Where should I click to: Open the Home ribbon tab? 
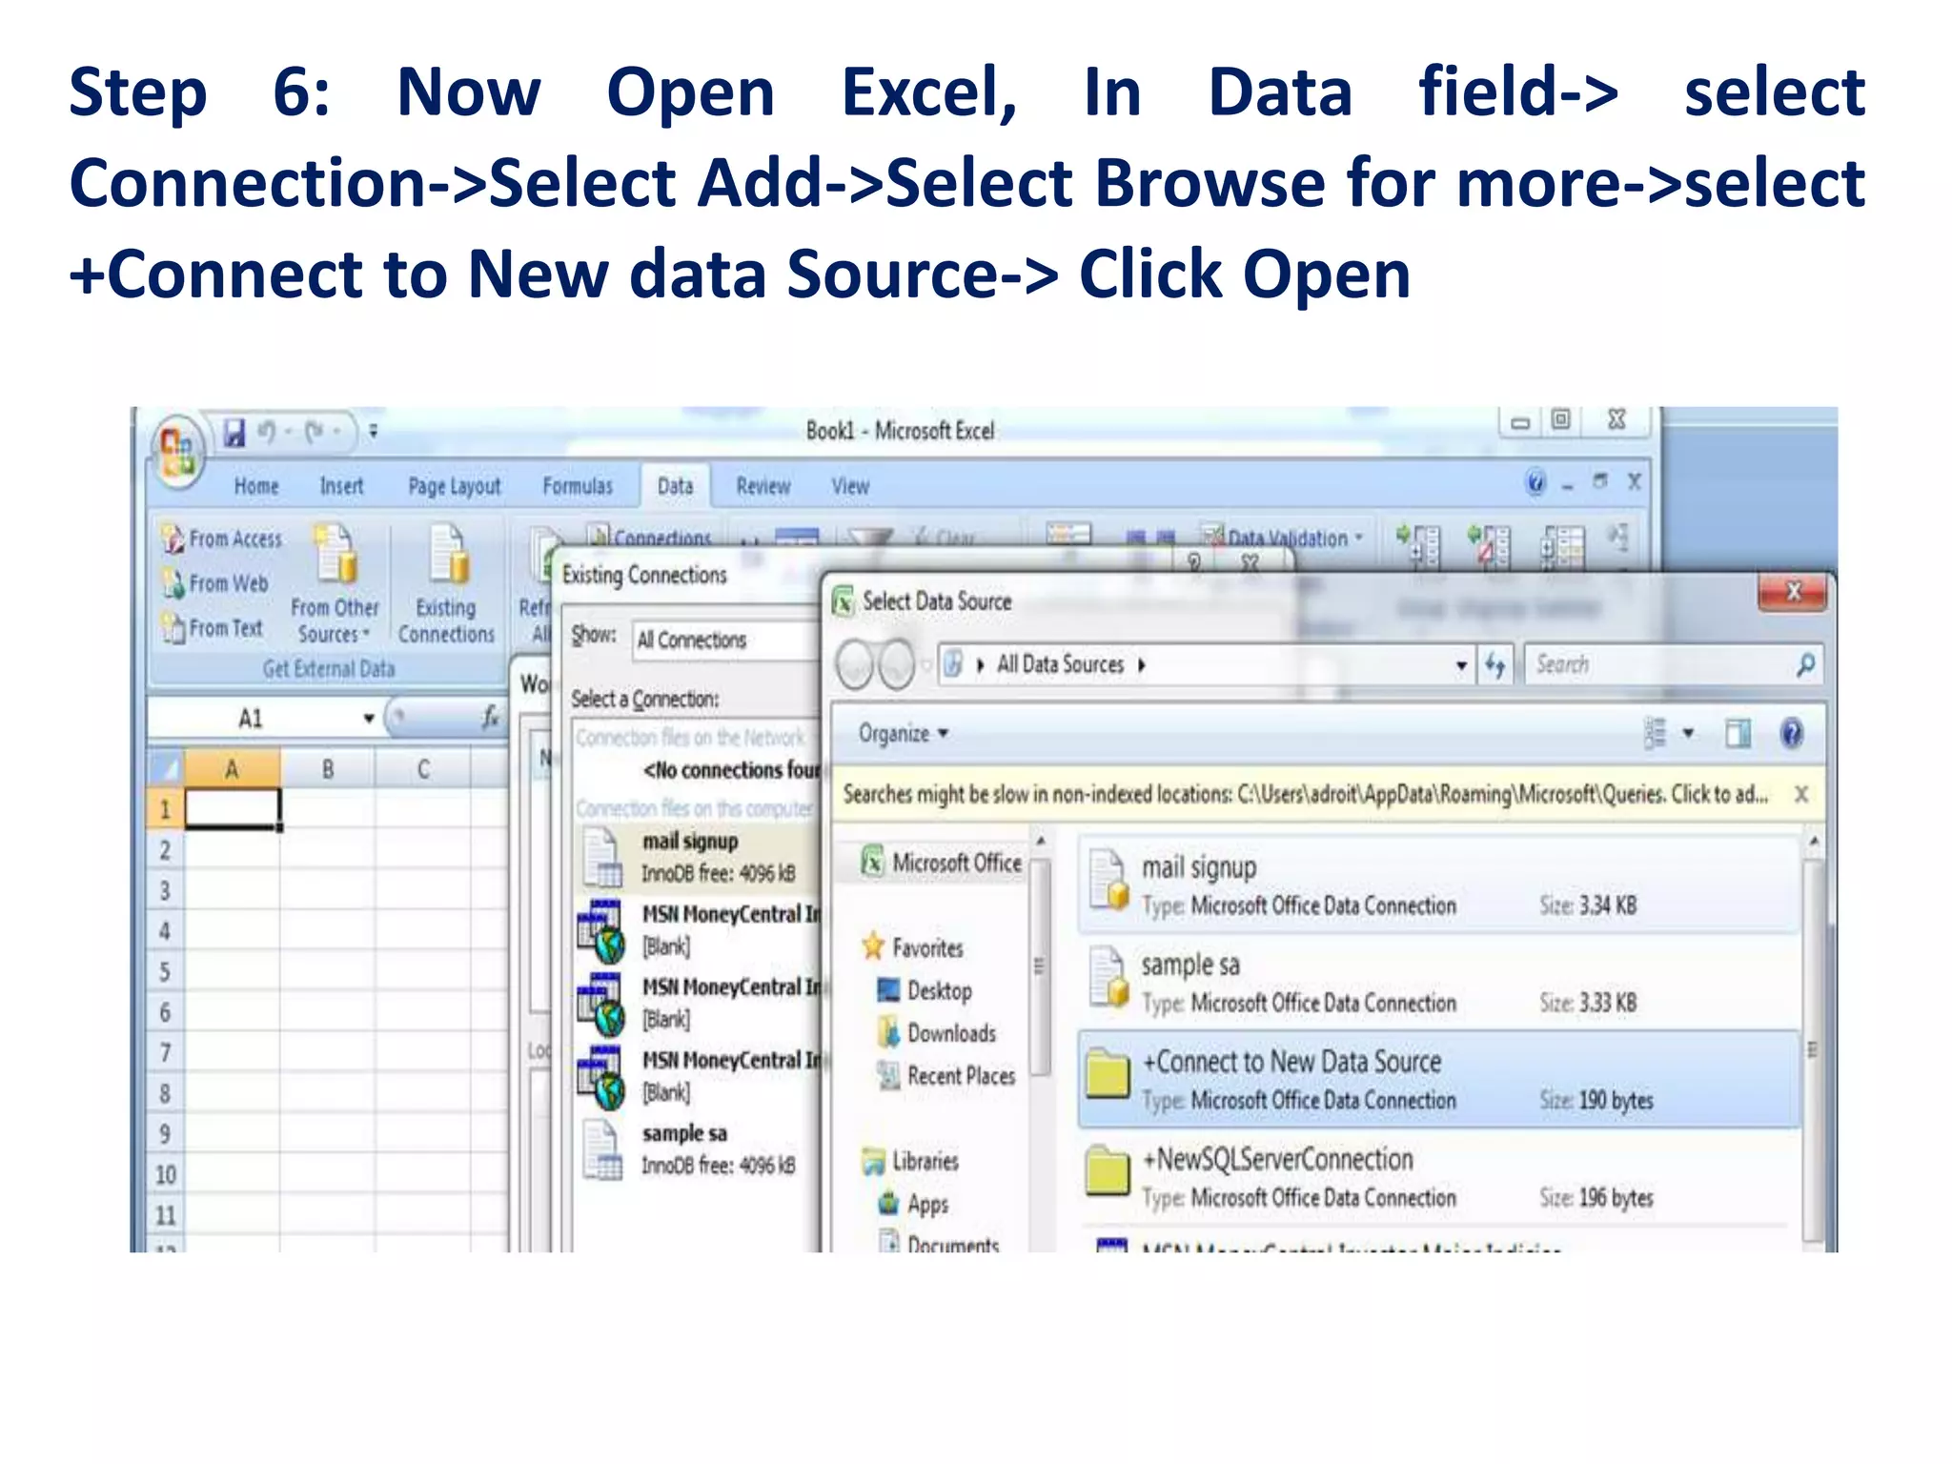[x=256, y=486]
